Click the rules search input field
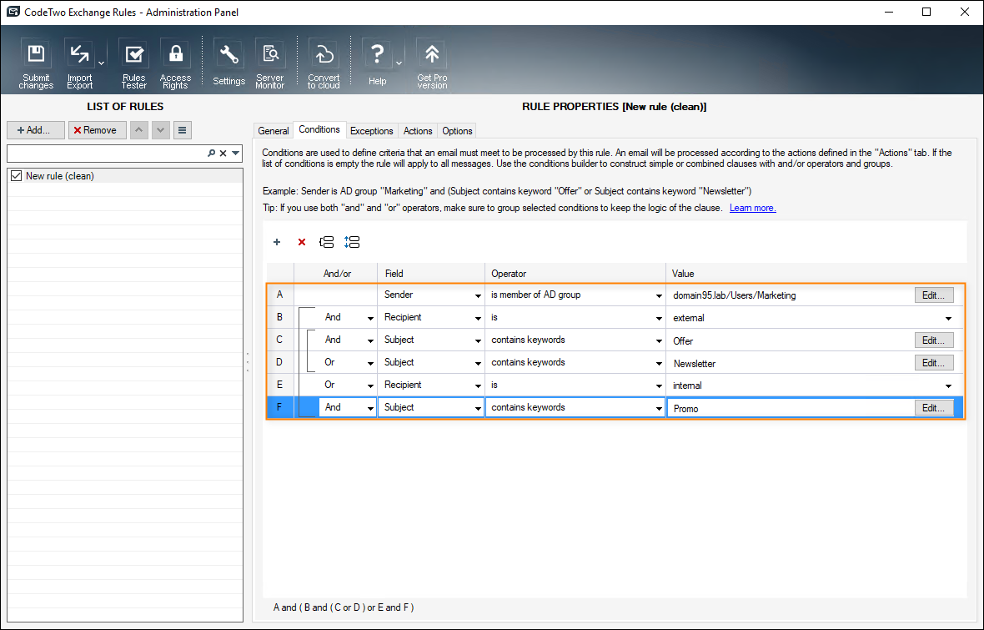 (107, 154)
